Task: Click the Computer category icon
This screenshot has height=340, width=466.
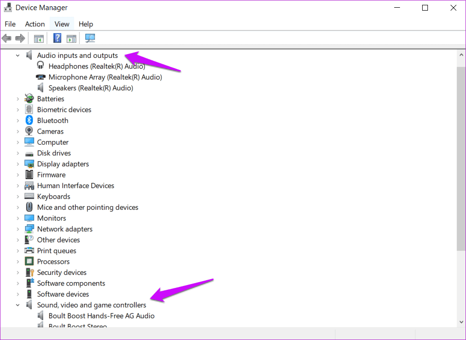Action: [x=29, y=142]
